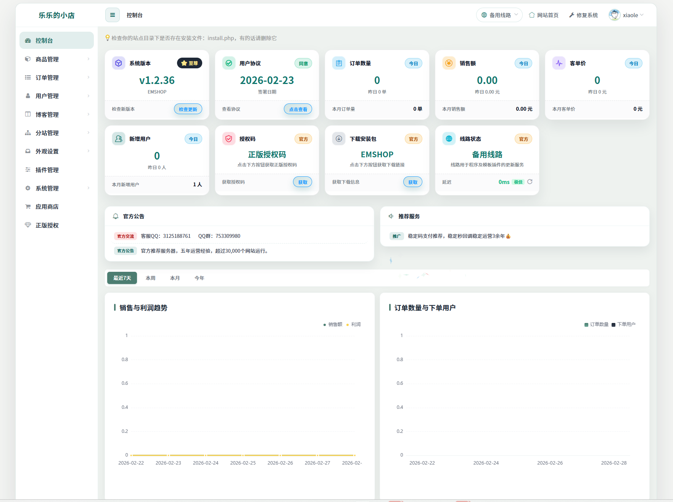Click the 订单管理 sidebar icon
673x502 pixels.
pyautogui.click(x=28, y=77)
